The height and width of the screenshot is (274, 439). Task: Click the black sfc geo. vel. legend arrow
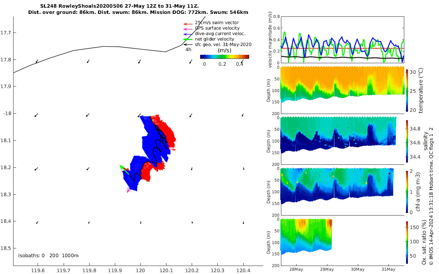188,45
